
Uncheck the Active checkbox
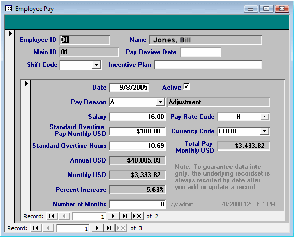186,86
